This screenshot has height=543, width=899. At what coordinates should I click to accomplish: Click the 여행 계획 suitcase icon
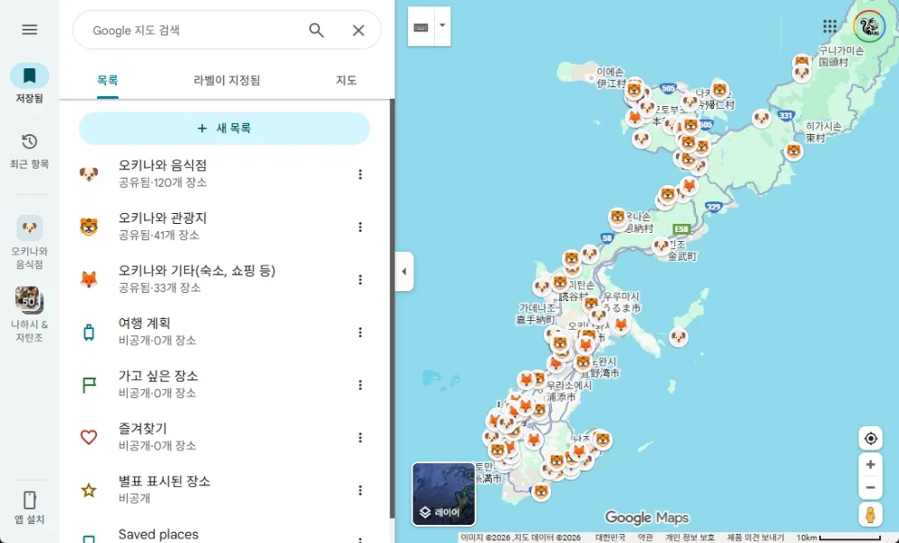[x=88, y=330]
